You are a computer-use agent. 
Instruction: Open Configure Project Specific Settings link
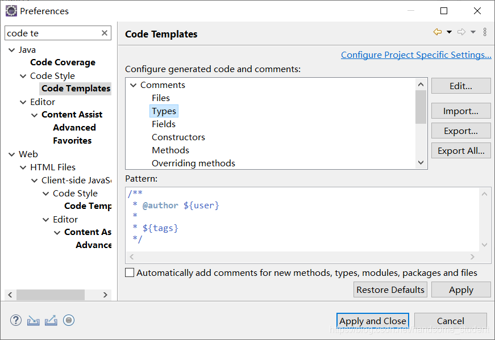tap(416, 55)
